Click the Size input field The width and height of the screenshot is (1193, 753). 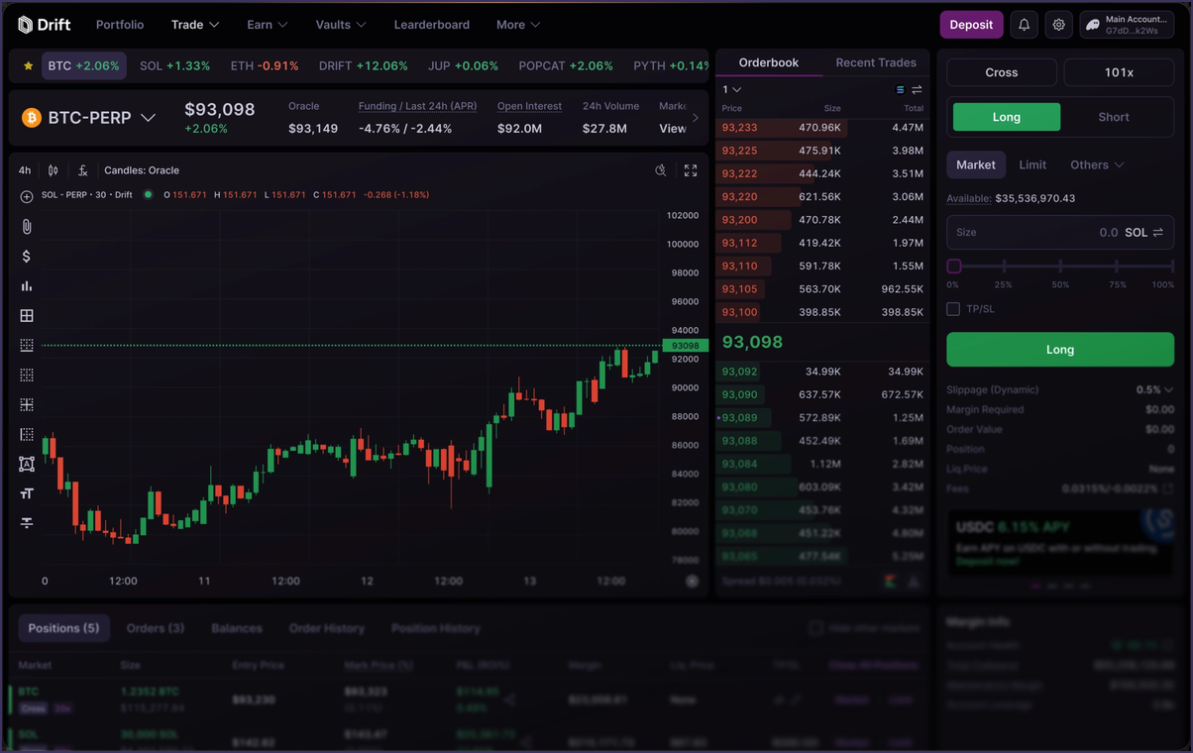click(x=1060, y=233)
